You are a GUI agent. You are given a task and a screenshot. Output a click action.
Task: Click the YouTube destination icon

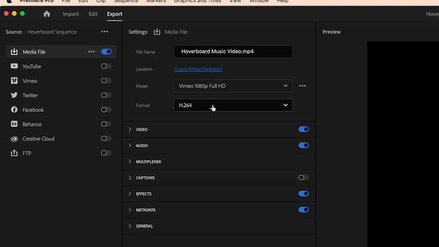14,66
